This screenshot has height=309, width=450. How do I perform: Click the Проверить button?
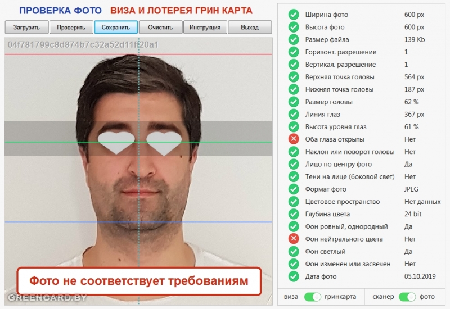click(71, 27)
